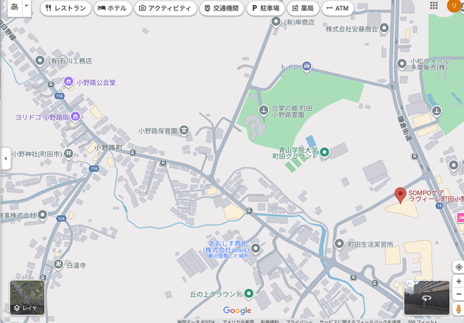Viewport: 464px width, 323px height.
Task: Center map on my location
Action: [458, 267]
